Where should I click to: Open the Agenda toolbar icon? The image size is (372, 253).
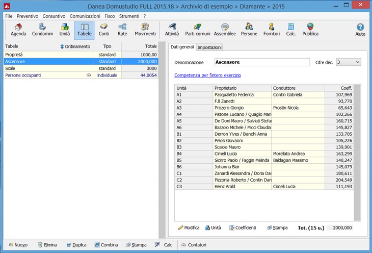tap(18, 30)
